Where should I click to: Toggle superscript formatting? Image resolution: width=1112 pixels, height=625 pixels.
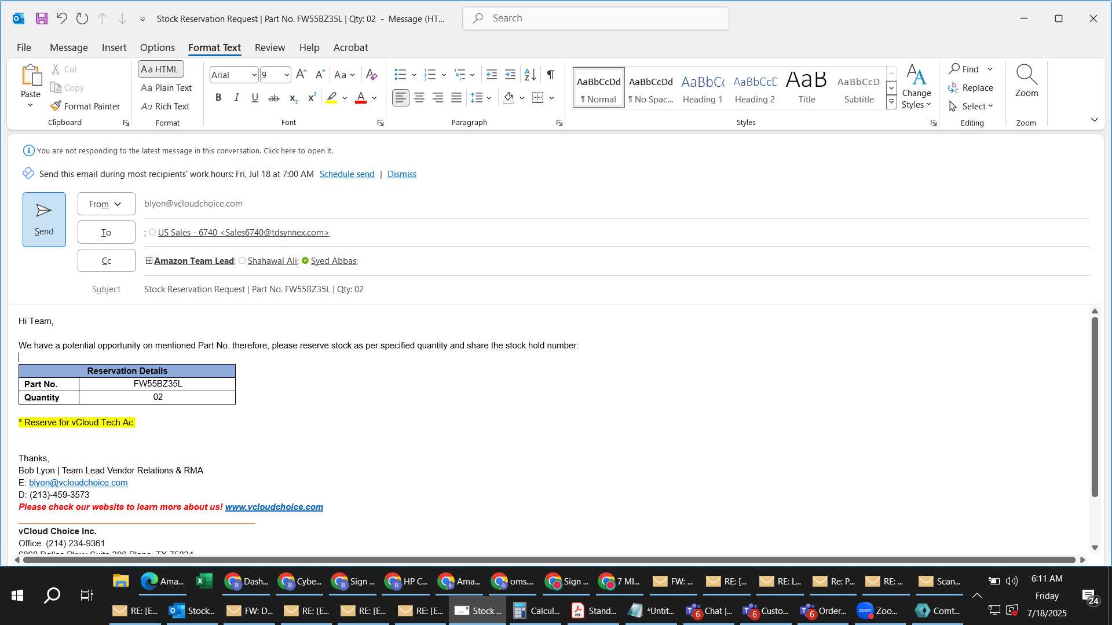312,98
